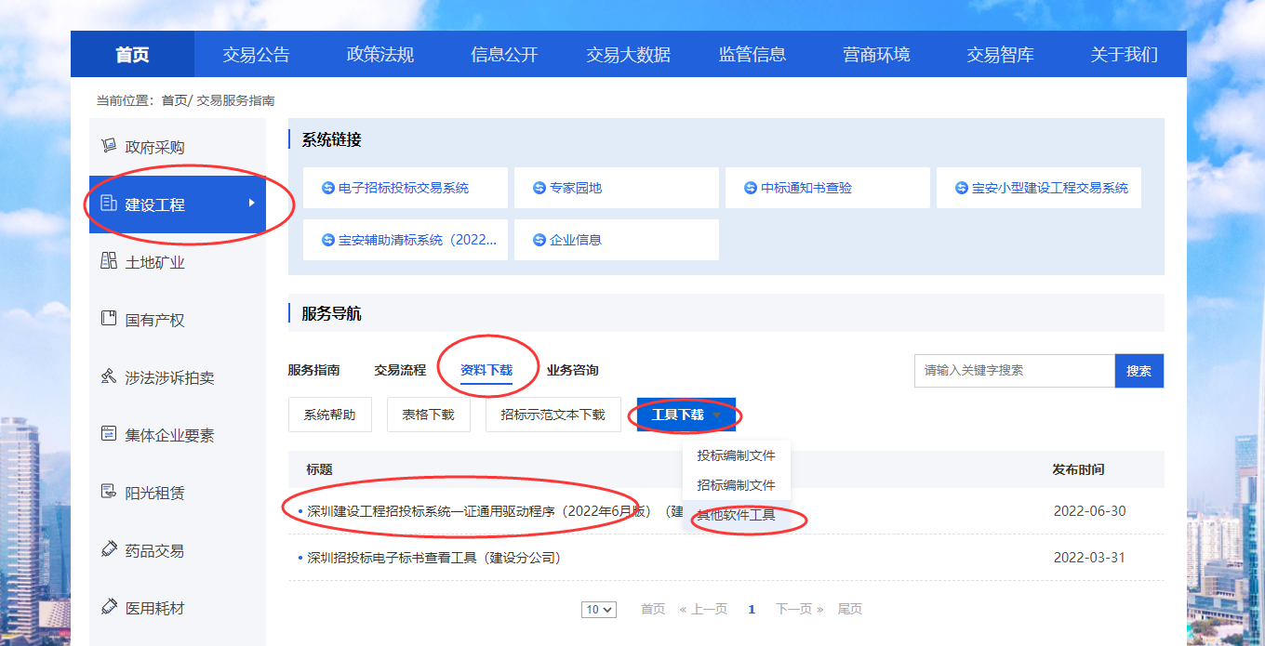Click the 涉法涉诉拍卖 gavel icon
1265x646 pixels.
pos(109,376)
